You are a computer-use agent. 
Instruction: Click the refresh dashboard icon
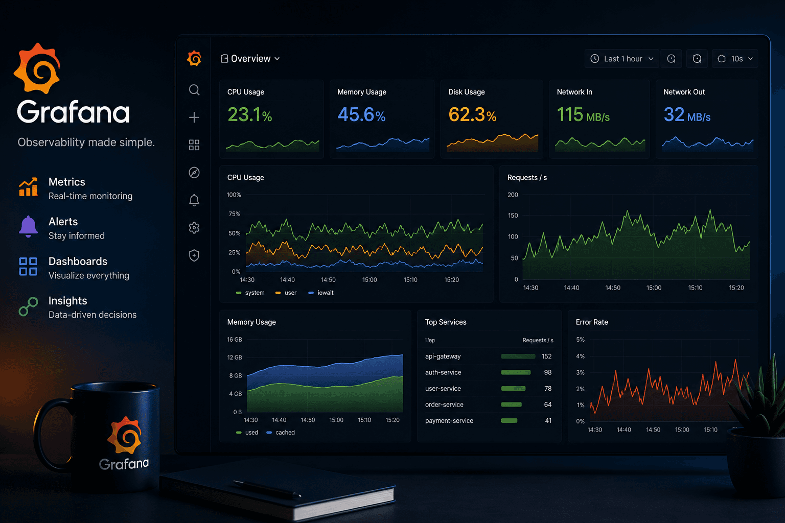point(697,59)
